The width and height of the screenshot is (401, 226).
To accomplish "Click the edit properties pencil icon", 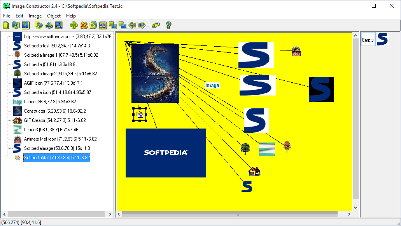I will click(39, 25).
